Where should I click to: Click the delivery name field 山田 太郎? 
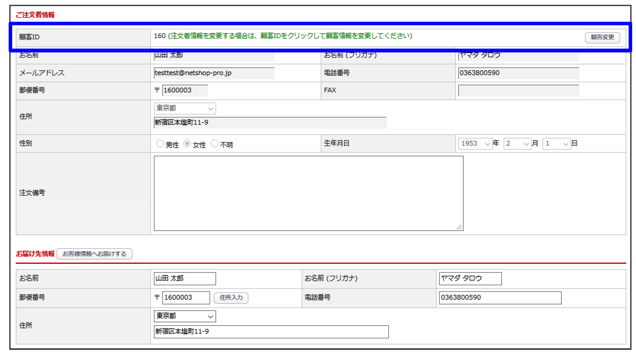click(184, 279)
